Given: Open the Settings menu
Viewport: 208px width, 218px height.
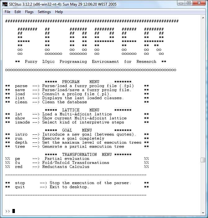Looking at the screenshot, I should [44, 12].
